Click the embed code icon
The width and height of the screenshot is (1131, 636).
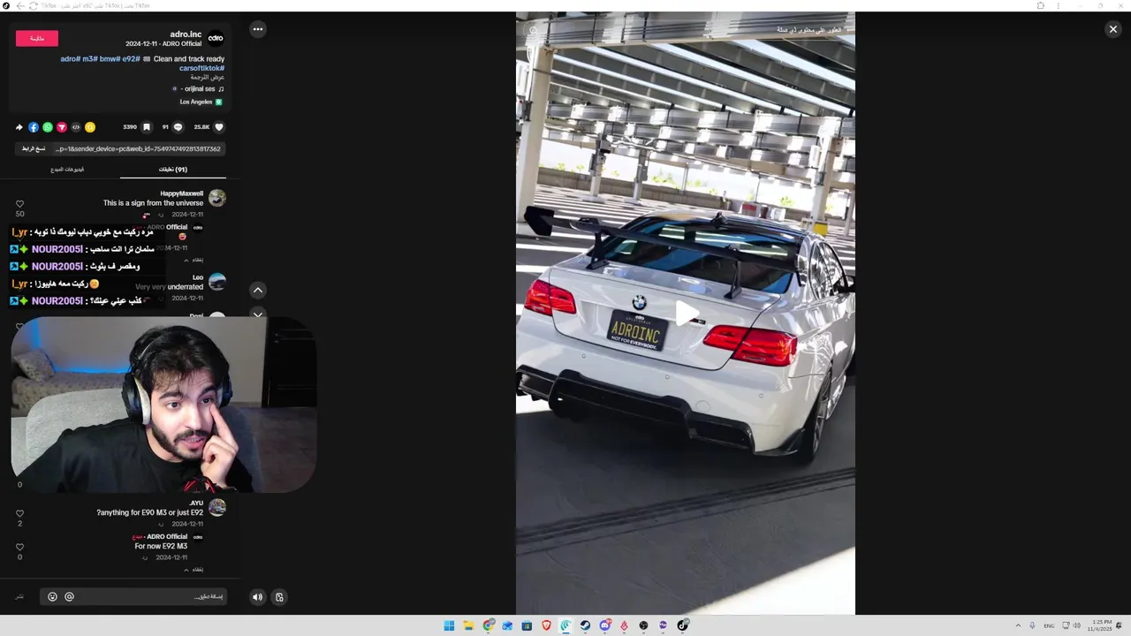76,127
